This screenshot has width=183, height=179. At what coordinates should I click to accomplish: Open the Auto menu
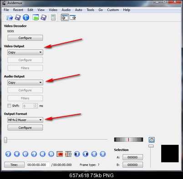coord(78,10)
